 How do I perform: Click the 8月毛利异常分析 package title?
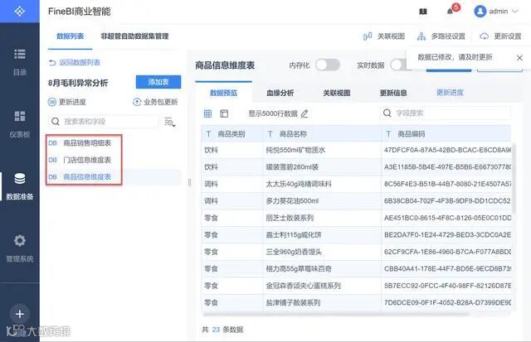78,83
